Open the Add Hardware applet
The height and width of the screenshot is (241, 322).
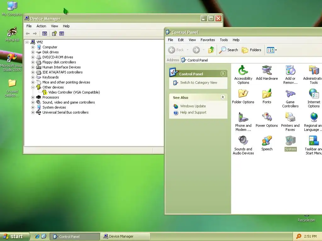coord(267,73)
